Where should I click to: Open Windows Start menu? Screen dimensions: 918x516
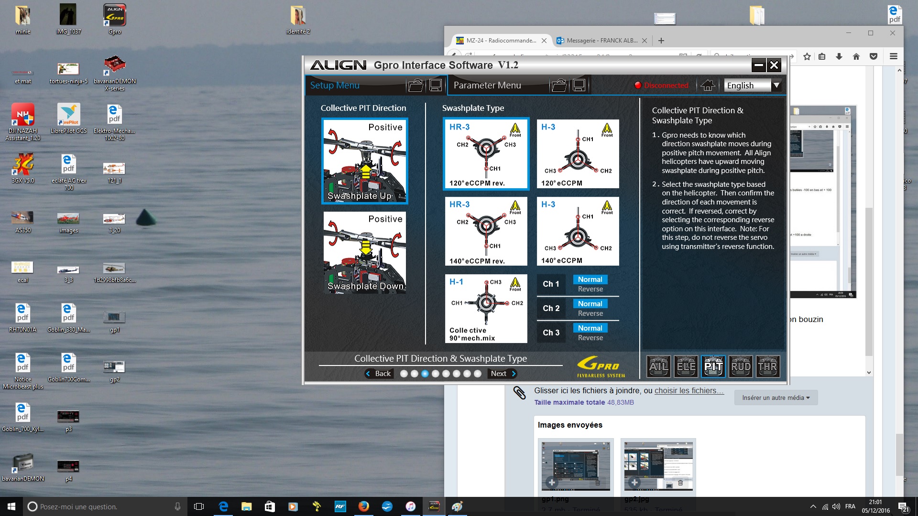[11, 506]
